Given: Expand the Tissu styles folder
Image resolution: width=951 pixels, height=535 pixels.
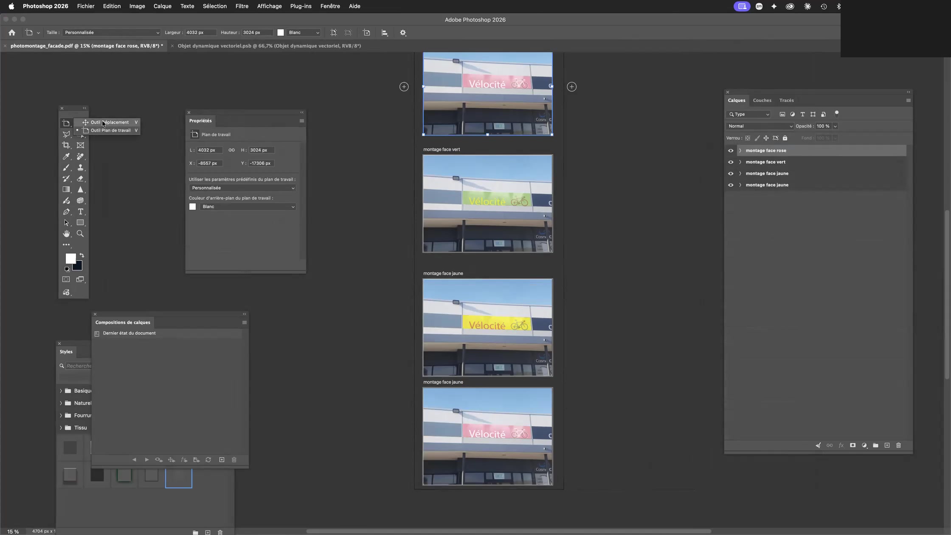Looking at the screenshot, I should [x=61, y=428].
